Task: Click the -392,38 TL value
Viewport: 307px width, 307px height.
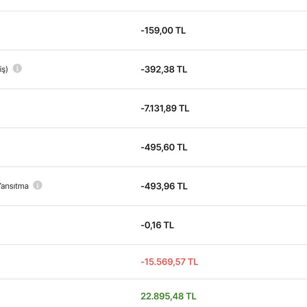Action: pos(164,70)
